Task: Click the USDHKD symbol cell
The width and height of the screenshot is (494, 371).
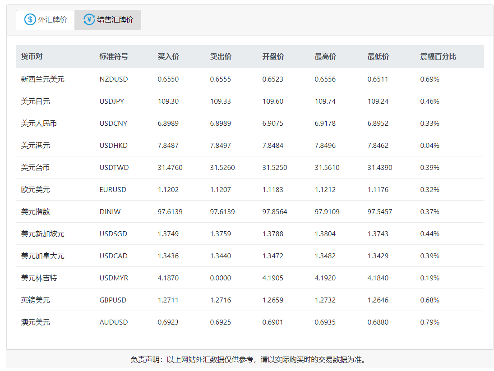Action: (114, 145)
